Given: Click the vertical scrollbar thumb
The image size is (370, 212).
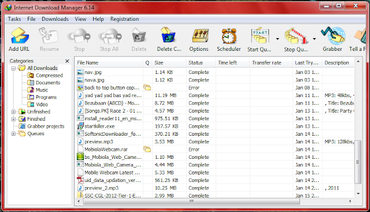Looking at the screenshot, I should tap(358, 162).
